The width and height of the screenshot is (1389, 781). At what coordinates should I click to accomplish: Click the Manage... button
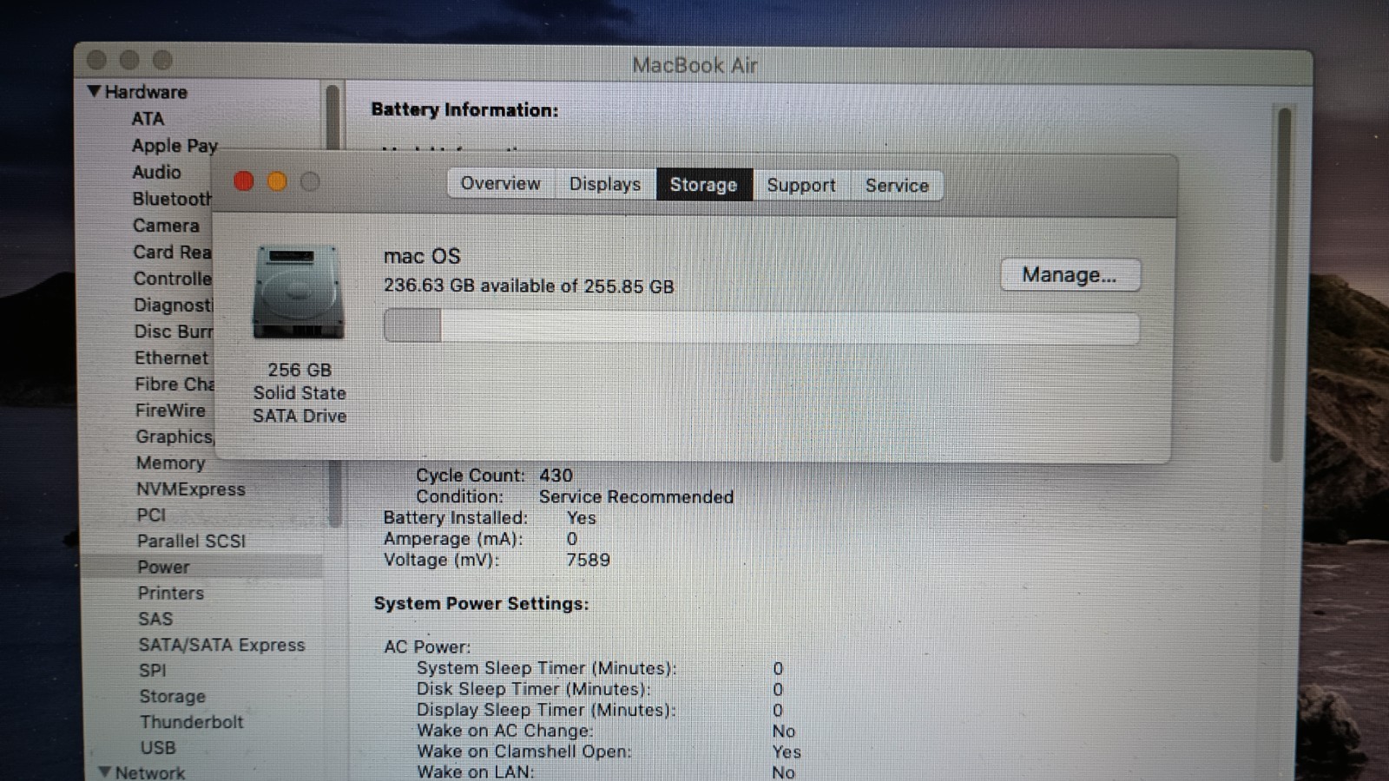pos(1070,275)
